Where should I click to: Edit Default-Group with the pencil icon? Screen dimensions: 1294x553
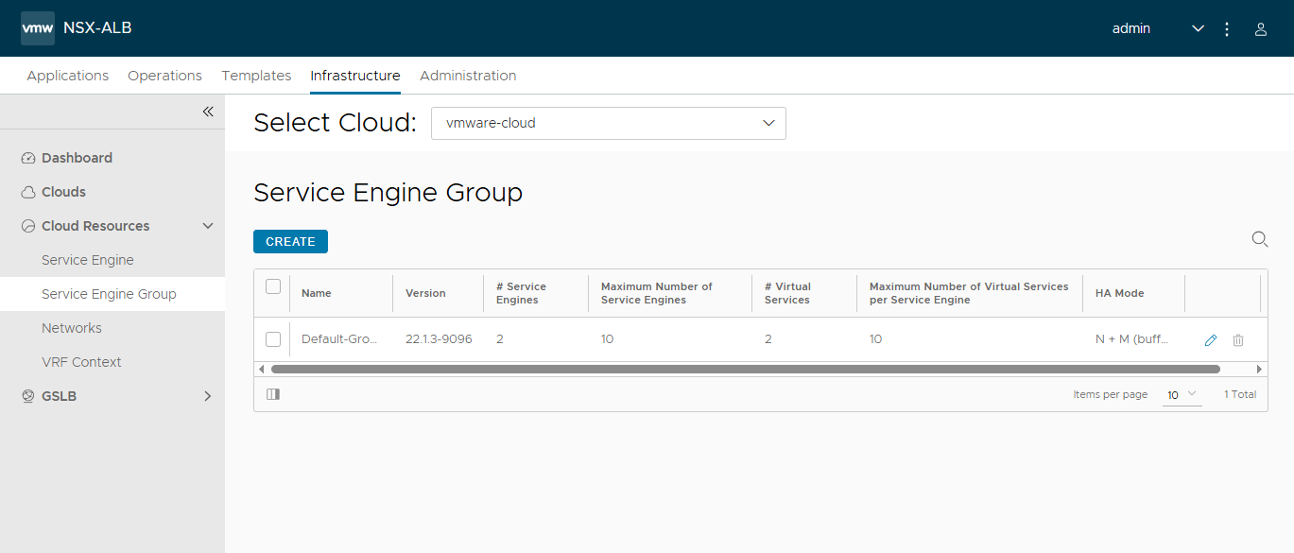(x=1211, y=340)
